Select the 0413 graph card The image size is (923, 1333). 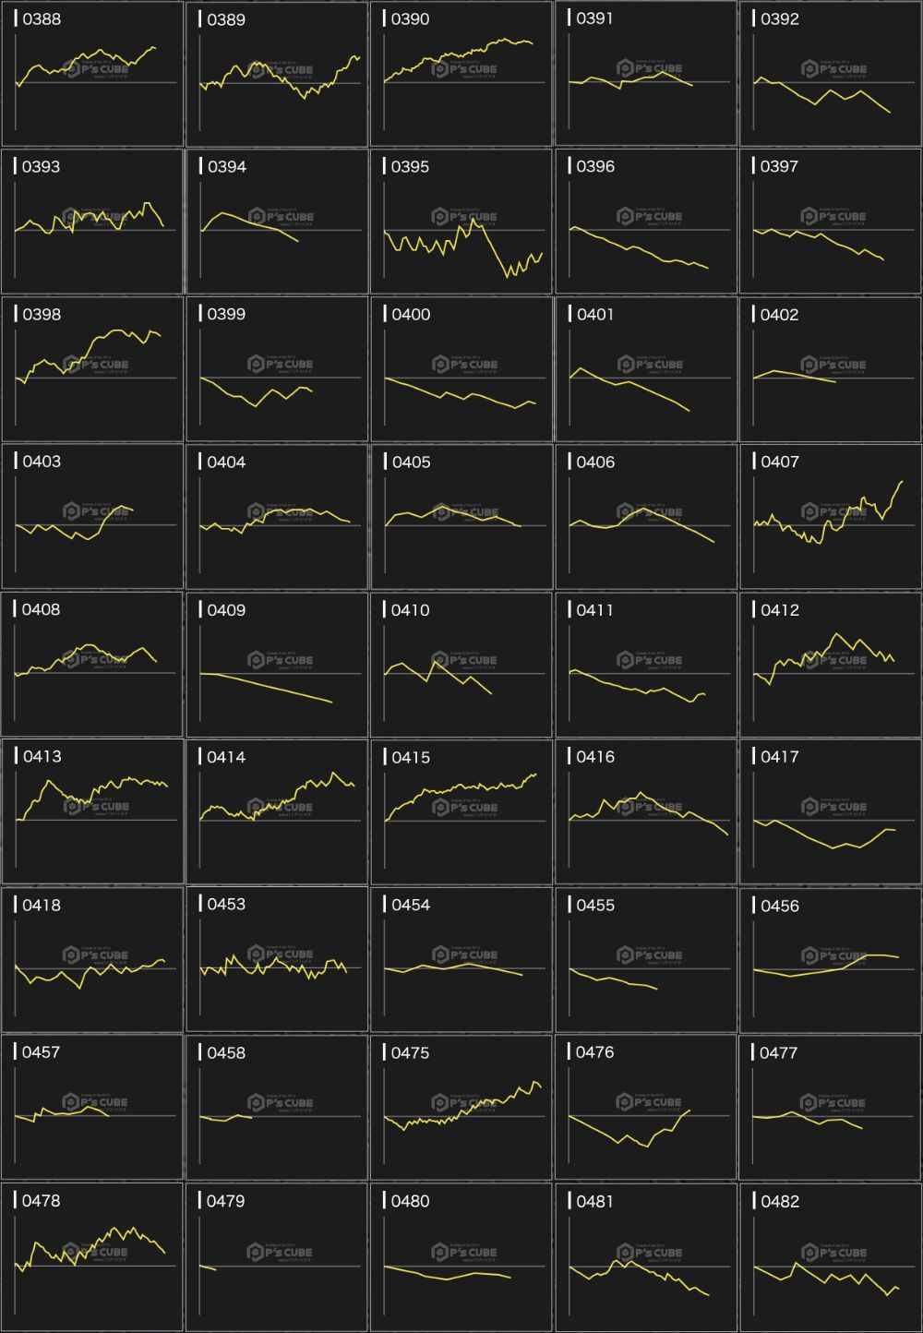point(92,812)
